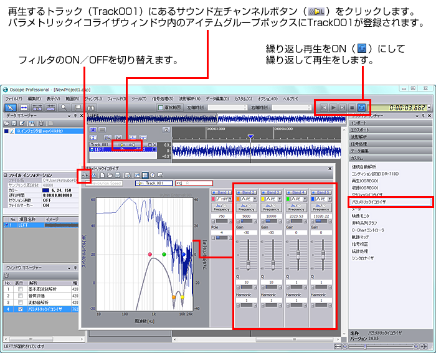The image size is (436, 353).
Task: Skip to the start with rewind button
Action: pyautogui.click(x=323, y=108)
